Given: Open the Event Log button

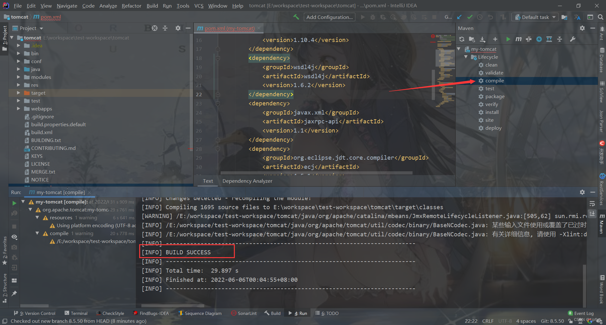Looking at the screenshot, I should coord(580,313).
